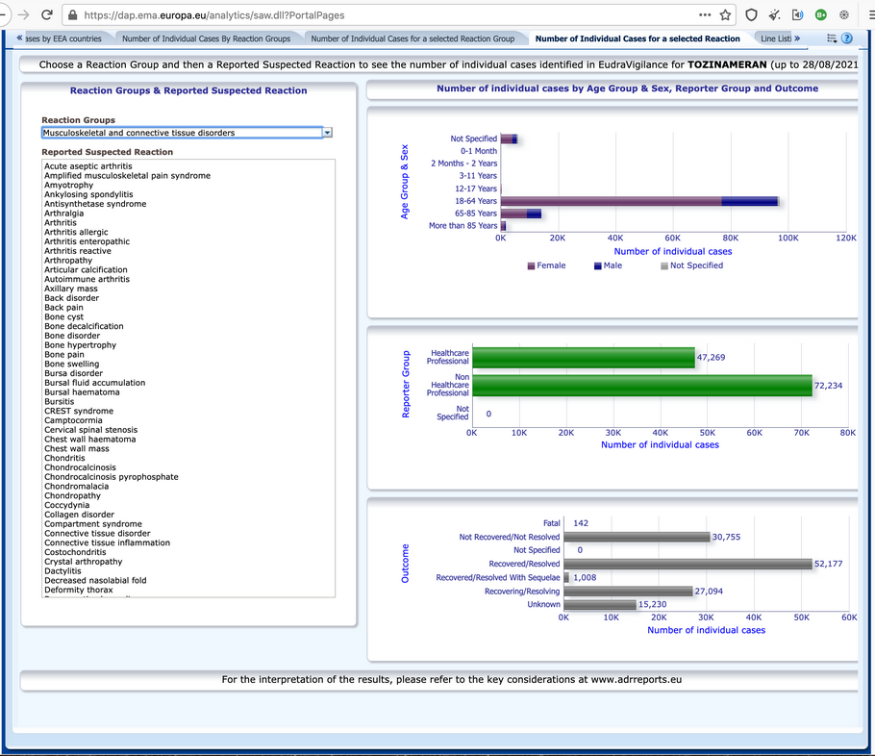
Task: Open the page actions three-dot menu
Action: 705,15
